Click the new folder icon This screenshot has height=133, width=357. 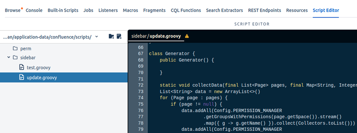[111, 36]
